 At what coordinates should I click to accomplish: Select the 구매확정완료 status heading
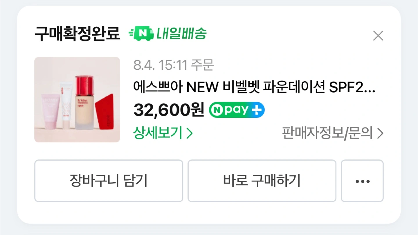pos(77,34)
